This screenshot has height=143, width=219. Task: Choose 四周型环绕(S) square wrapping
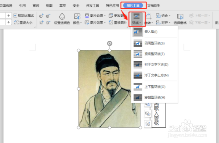[x=154, y=43]
